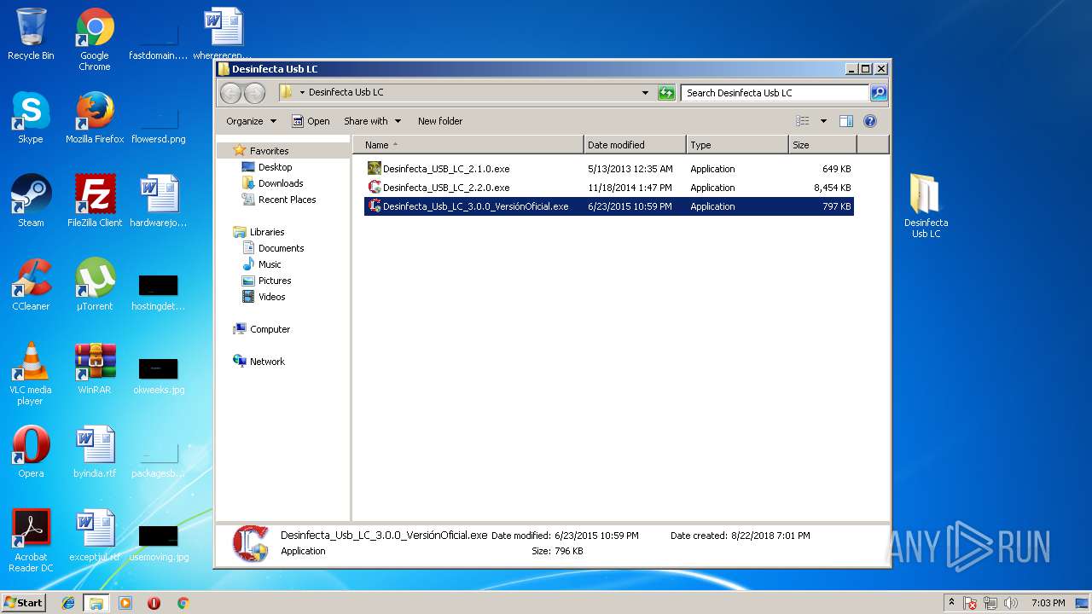
Task: Toggle the preview pane button
Action: pyautogui.click(x=845, y=121)
